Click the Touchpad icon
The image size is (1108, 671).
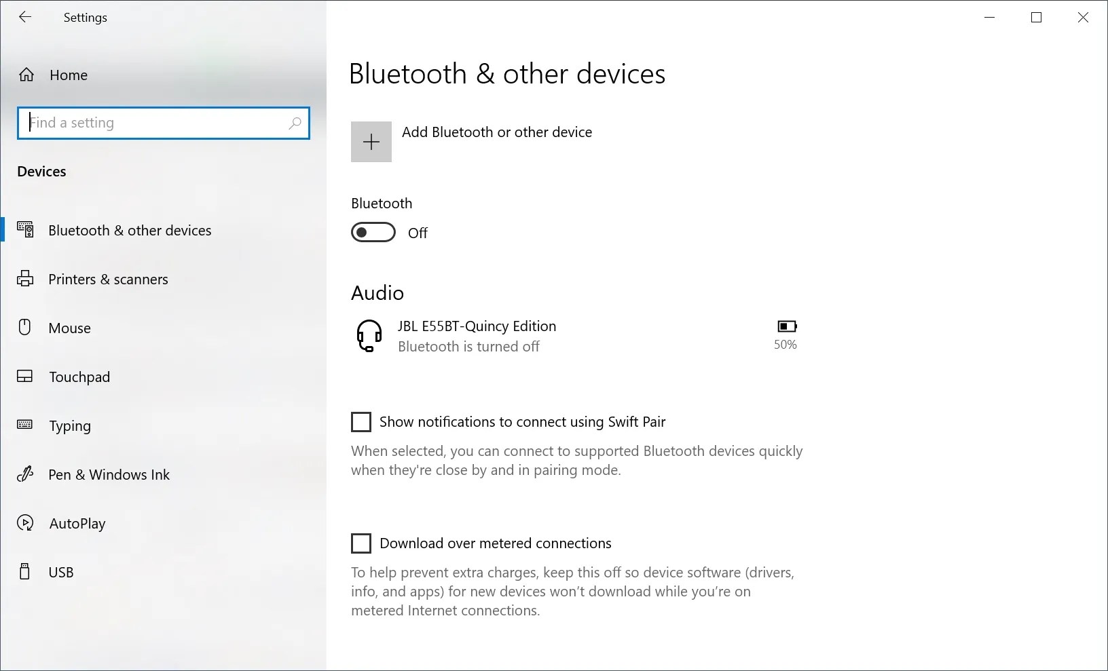24,377
